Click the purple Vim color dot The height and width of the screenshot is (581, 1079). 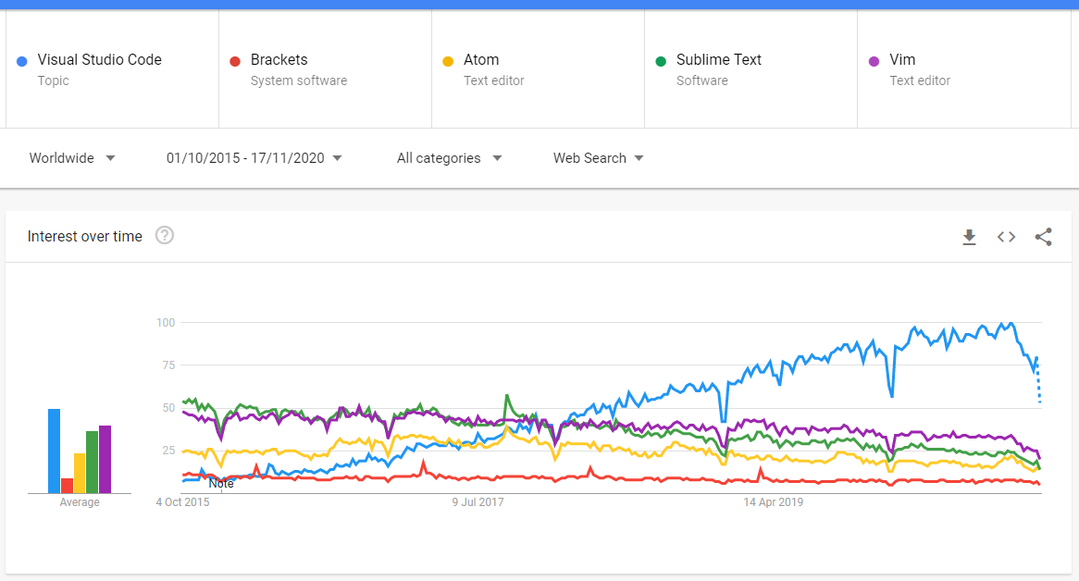(873, 60)
